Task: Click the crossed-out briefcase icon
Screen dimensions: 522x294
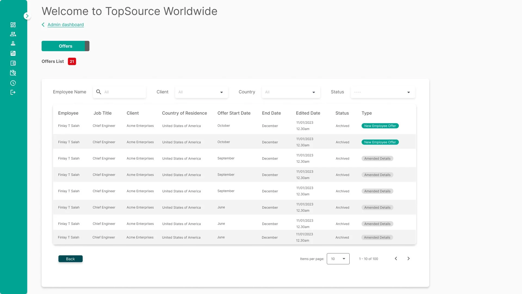Action: click(x=13, y=73)
